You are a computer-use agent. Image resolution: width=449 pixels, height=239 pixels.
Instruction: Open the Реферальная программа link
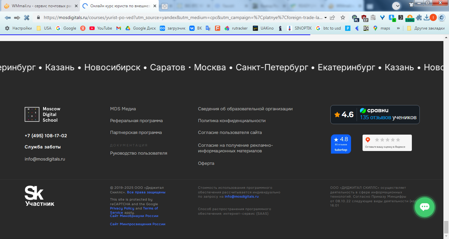coord(136,121)
